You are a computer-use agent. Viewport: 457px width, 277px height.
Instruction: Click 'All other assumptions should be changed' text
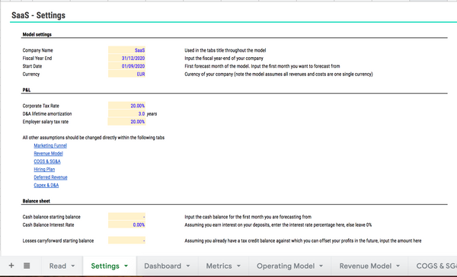[93, 138]
